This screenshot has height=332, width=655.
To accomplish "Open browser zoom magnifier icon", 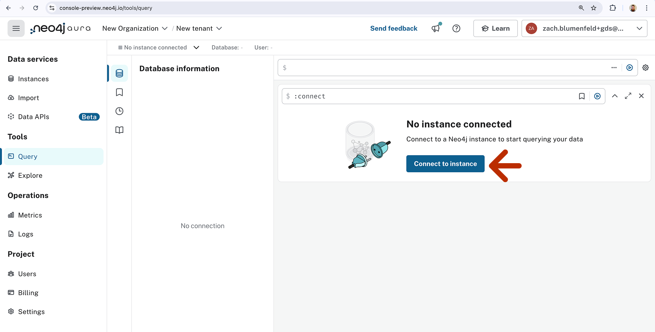I will point(581,8).
